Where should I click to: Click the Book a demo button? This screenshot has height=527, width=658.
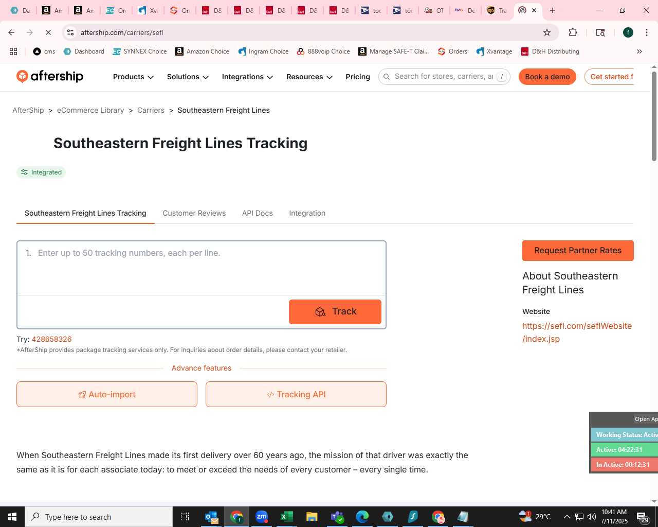coord(547,77)
